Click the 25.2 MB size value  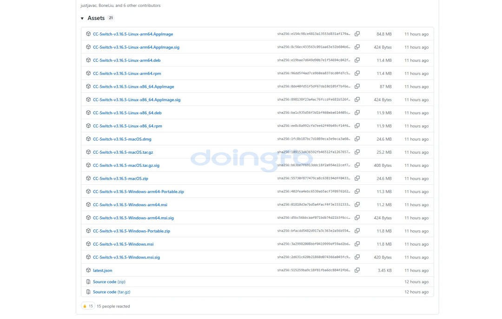pyautogui.click(x=384, y=152)
